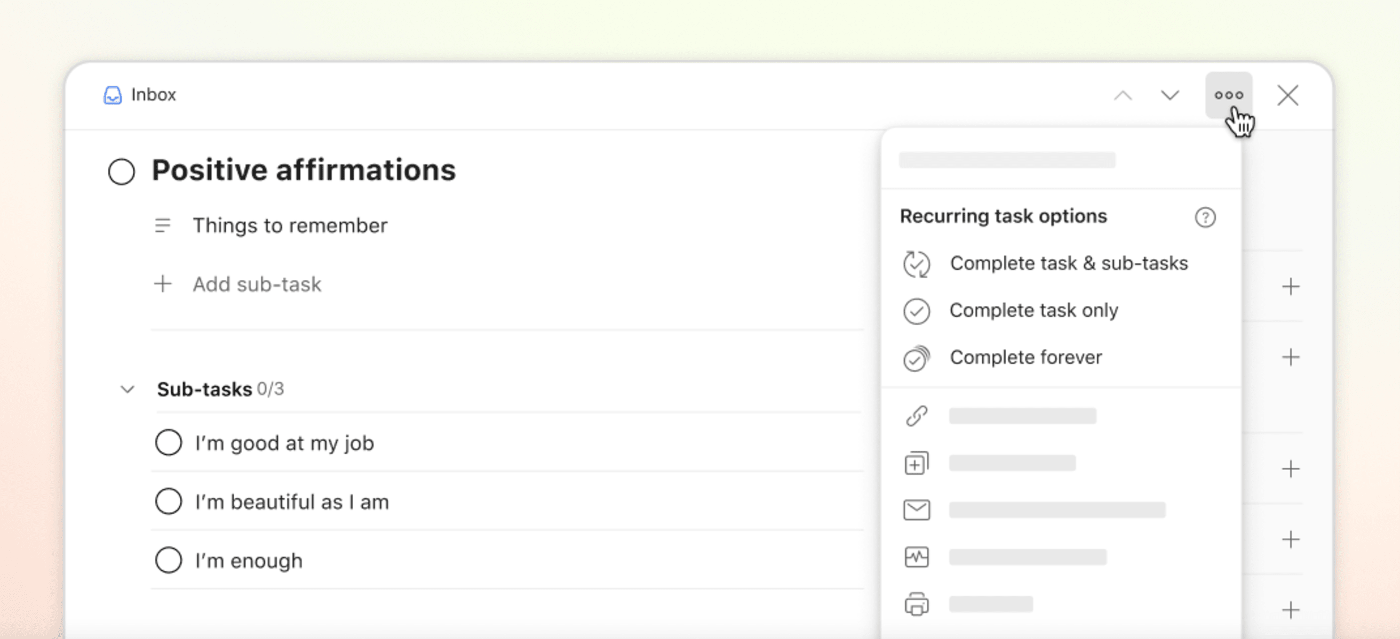Select the complete task & sub-tasks icon

point(915,263)
